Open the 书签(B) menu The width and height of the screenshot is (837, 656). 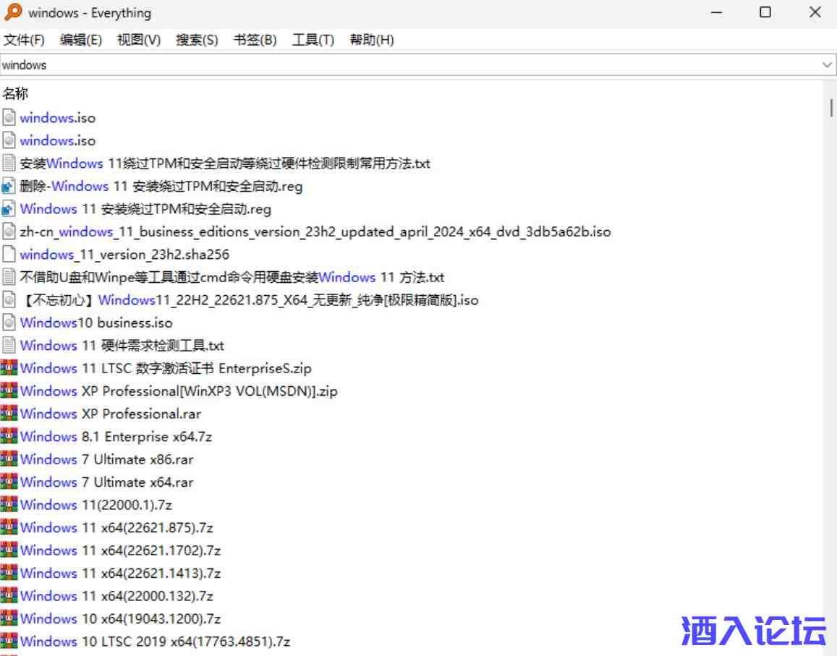coord(255,40)
